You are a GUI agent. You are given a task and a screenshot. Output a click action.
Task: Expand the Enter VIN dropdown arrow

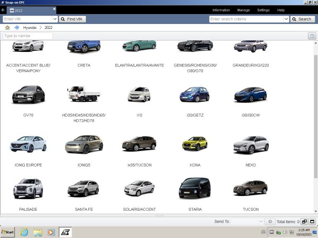pos(55,19)
